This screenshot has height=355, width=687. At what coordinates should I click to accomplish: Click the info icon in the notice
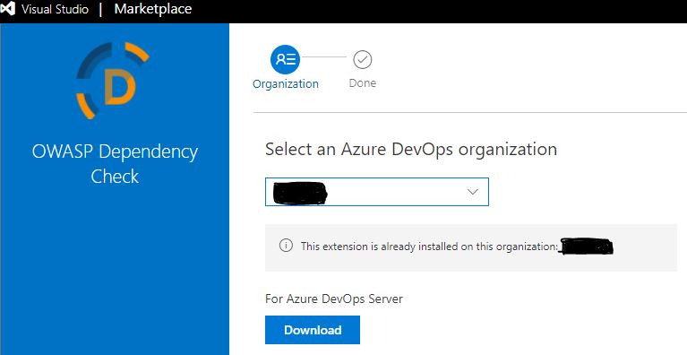pos(286,246)
